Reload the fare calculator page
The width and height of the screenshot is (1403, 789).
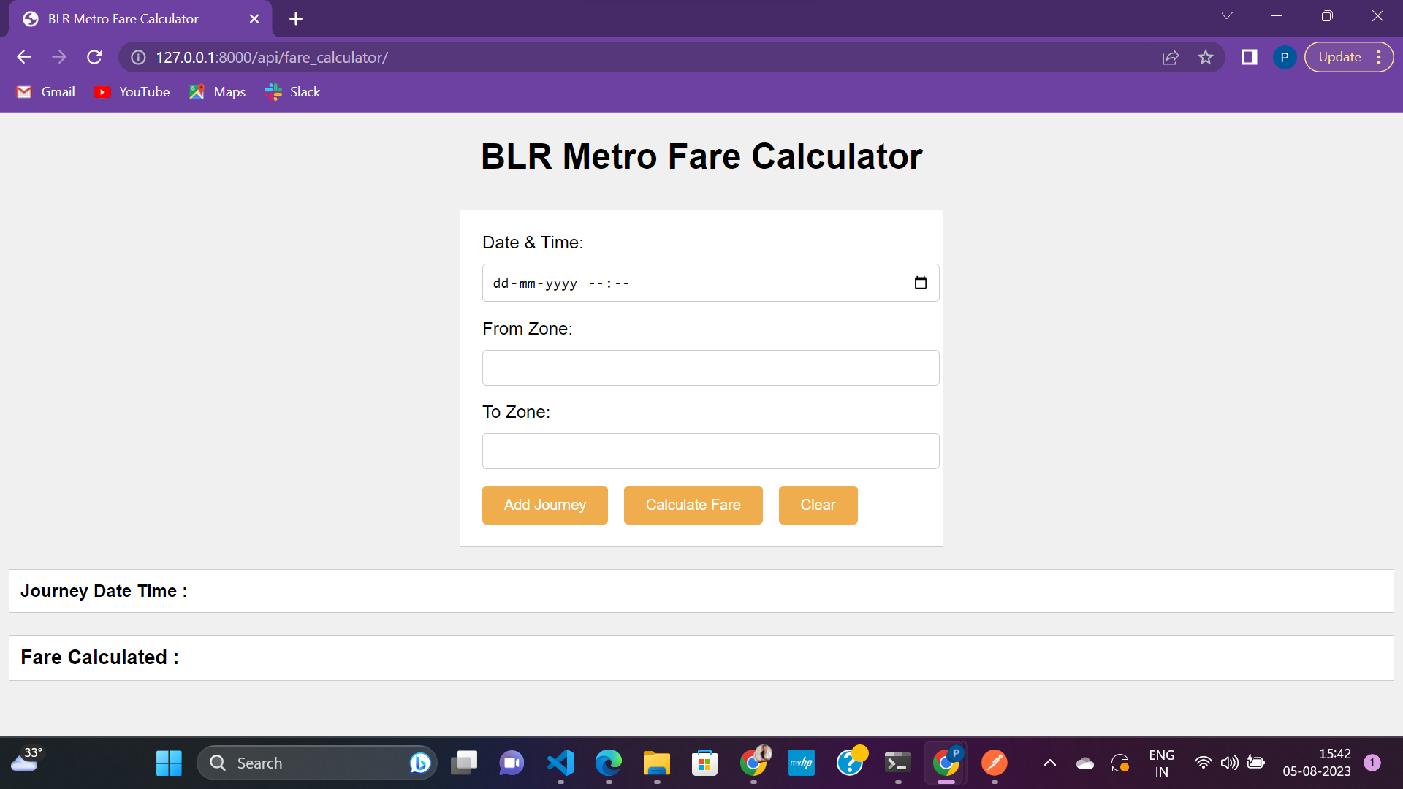point(94,57)
